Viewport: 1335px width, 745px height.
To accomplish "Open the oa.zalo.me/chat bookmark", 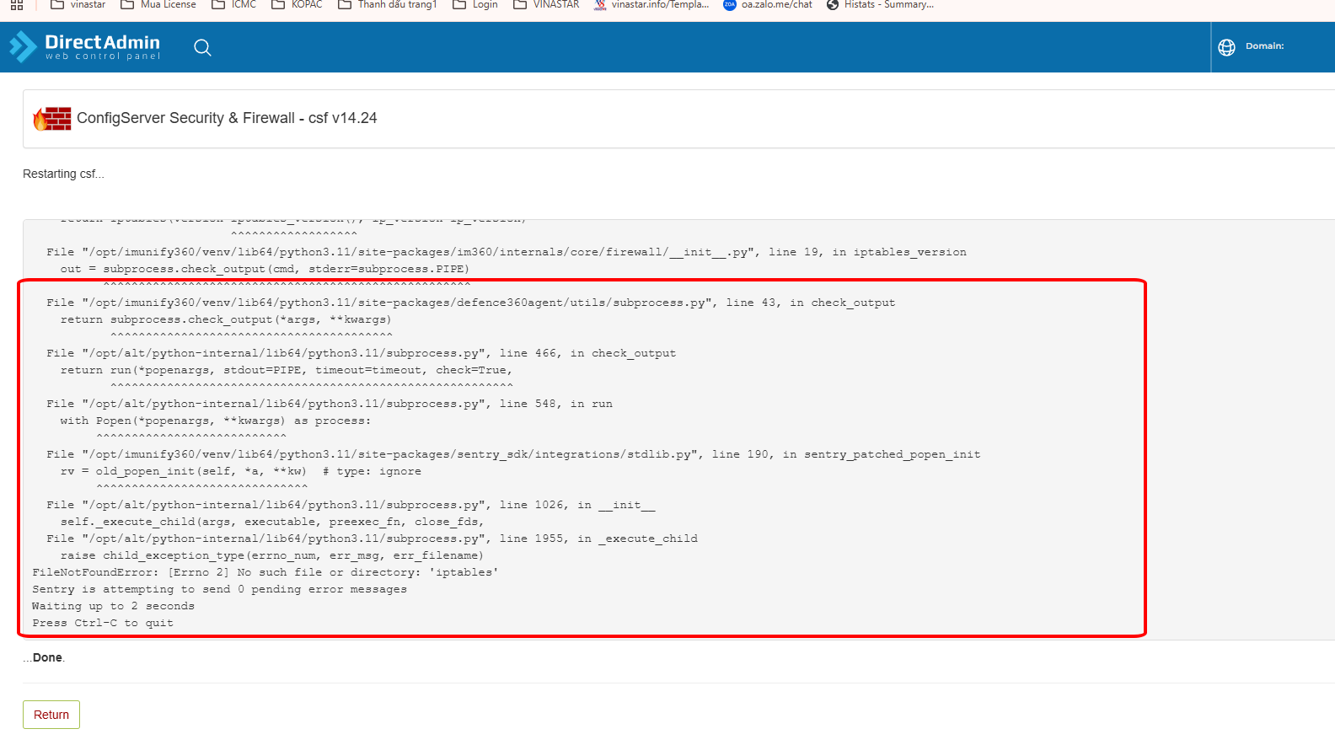I will coord(768,4).
